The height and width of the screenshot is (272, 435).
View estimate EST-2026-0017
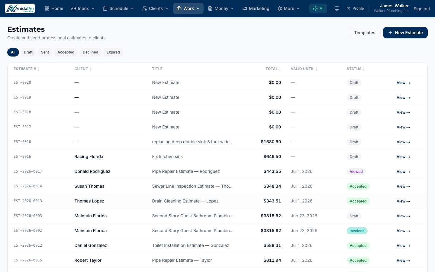point(403,172)
